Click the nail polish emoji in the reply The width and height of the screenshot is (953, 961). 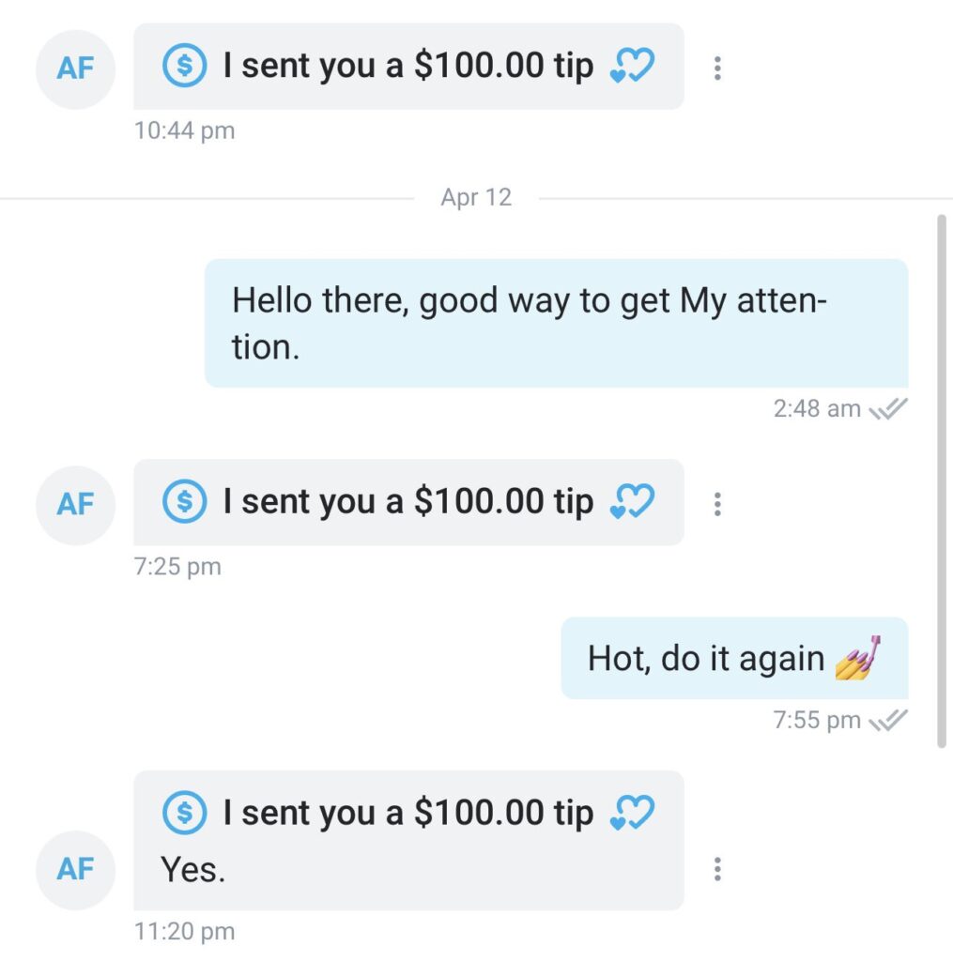(x=859, y=658)
